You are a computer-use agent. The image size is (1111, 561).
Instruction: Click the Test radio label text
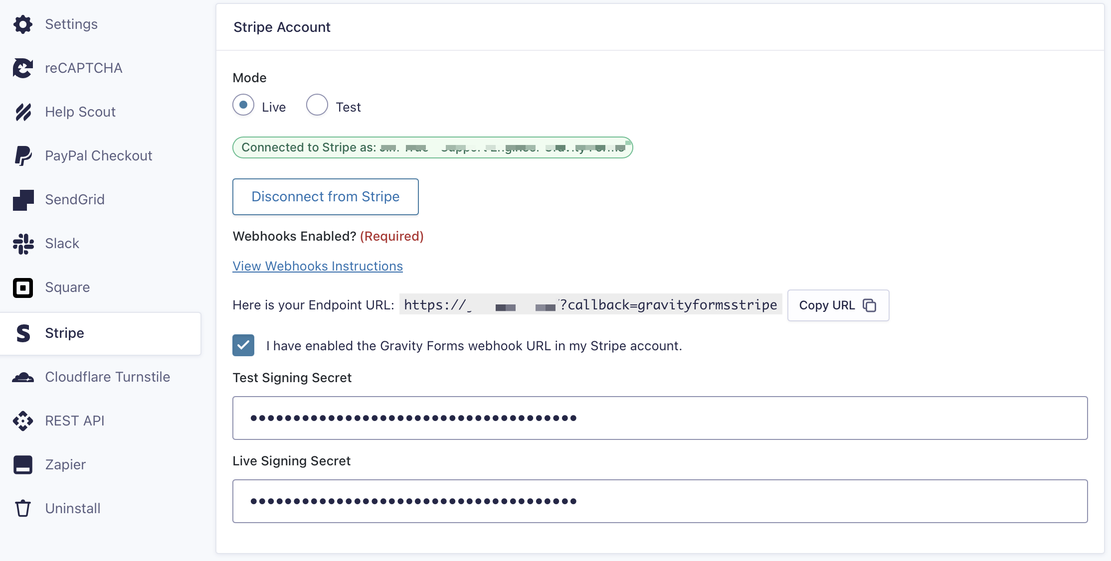pos(348,107)
